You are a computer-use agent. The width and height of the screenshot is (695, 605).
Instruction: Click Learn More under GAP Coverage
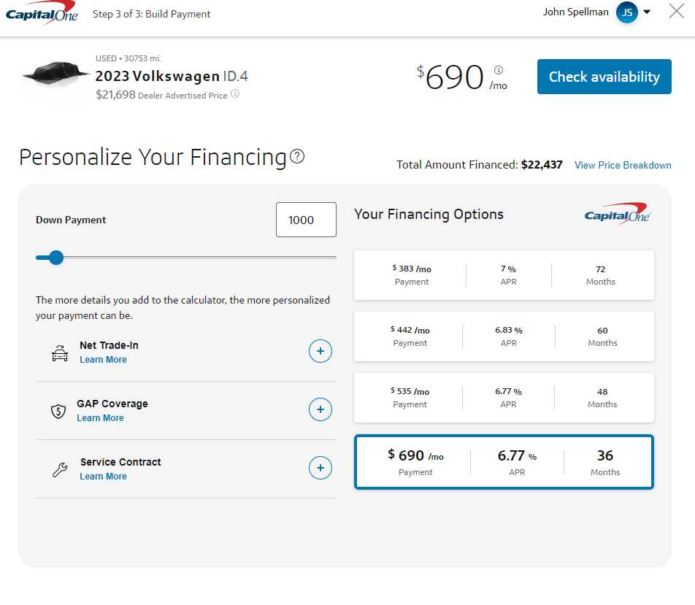pos(100,418)
